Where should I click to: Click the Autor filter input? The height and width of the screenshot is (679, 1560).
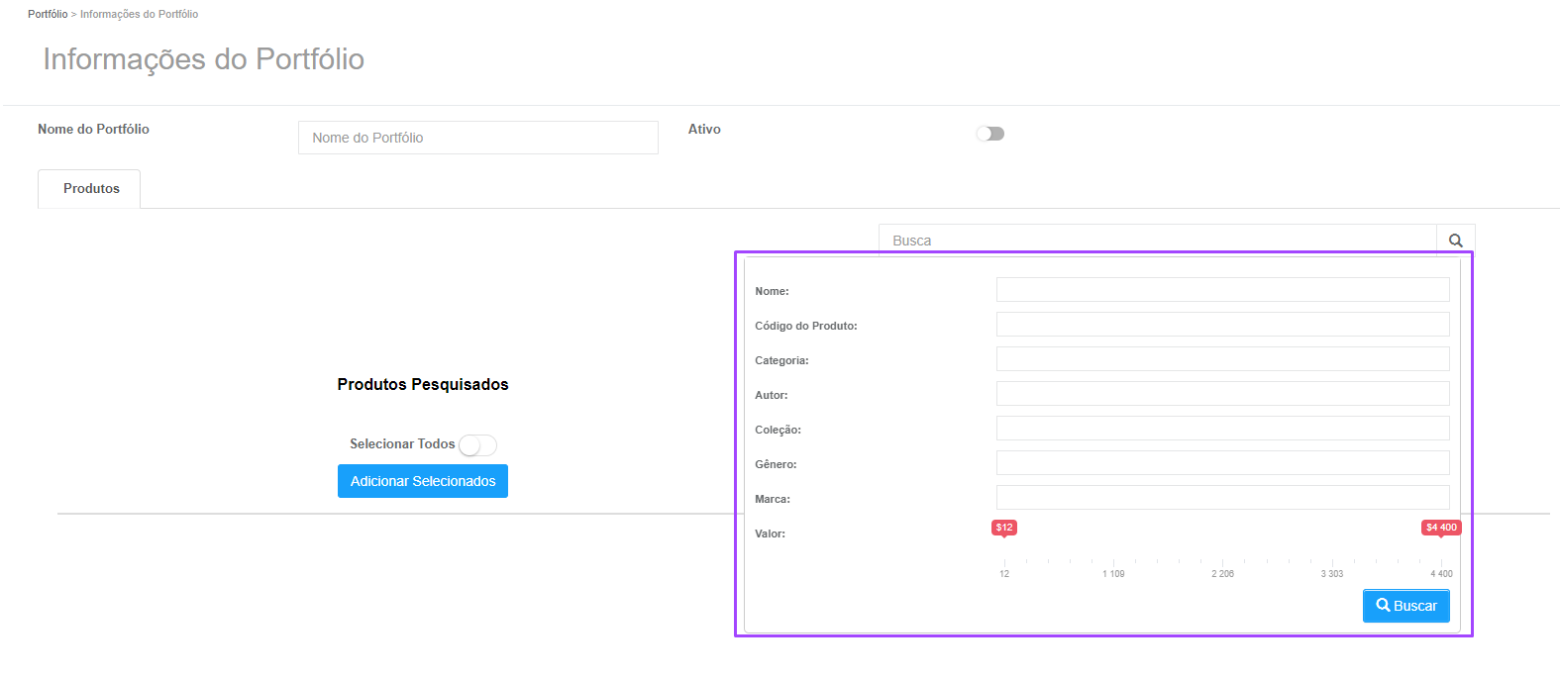tap(1222, 393)
